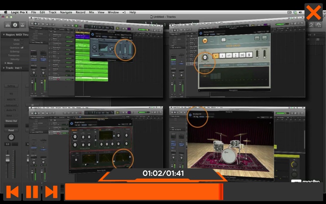
Task: Skip to the previous video clip
Action: coord(13,192)
